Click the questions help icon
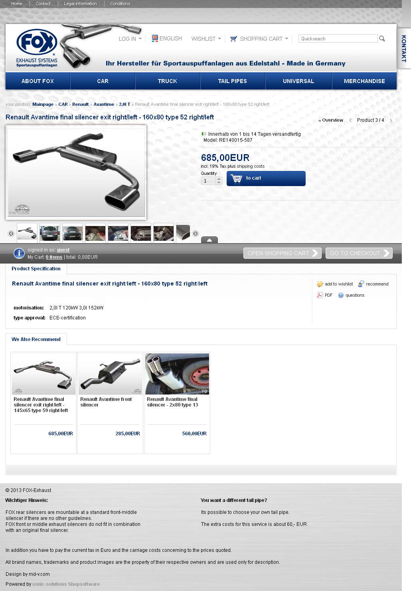Image resolution: width=411 pixels, height=591 pixels. pyautogui.click(x=341, y=295)
